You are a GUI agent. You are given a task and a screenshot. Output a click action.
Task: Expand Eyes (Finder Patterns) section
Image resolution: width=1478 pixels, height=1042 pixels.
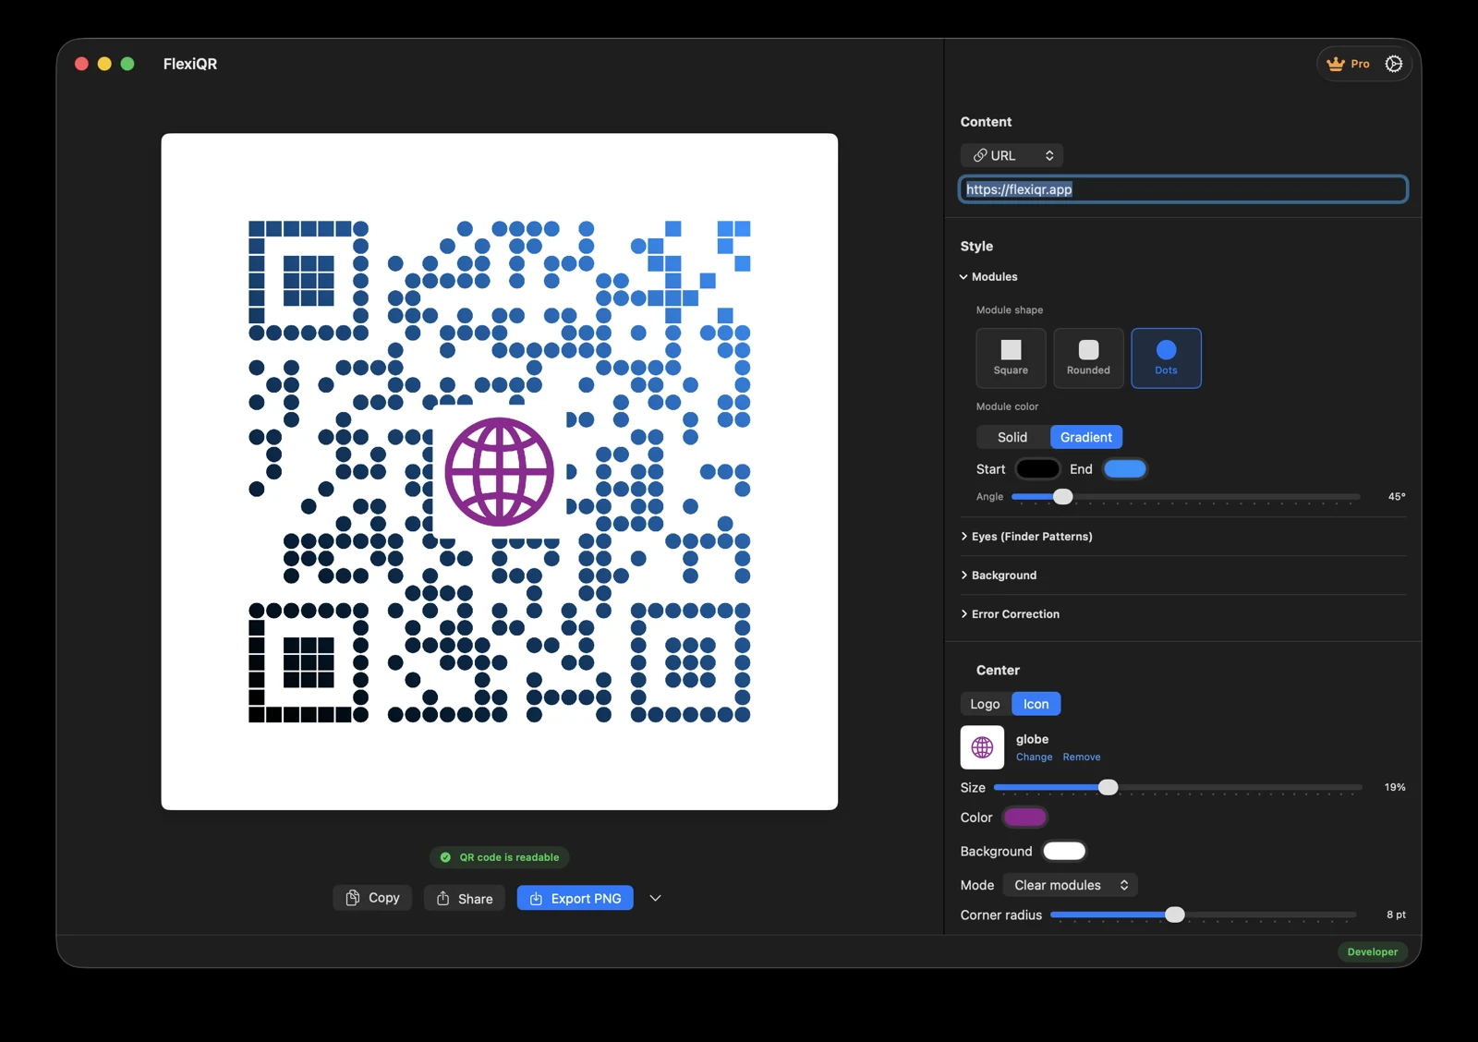pos(1026,537)
